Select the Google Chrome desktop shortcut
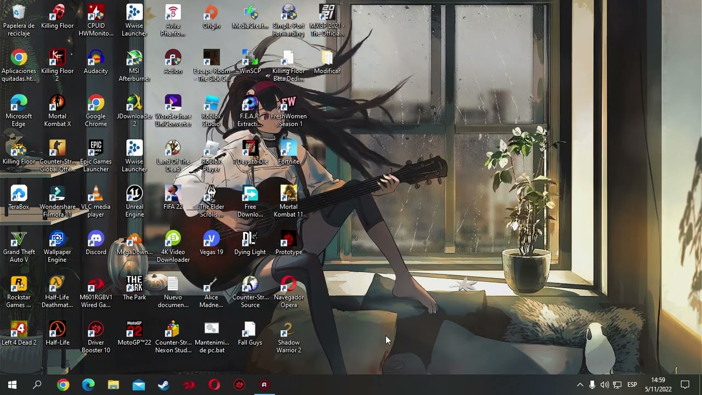 click(x=96, y=111)
